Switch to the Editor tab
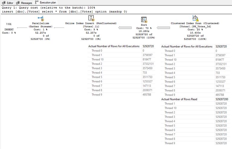 tap(8, 3)
